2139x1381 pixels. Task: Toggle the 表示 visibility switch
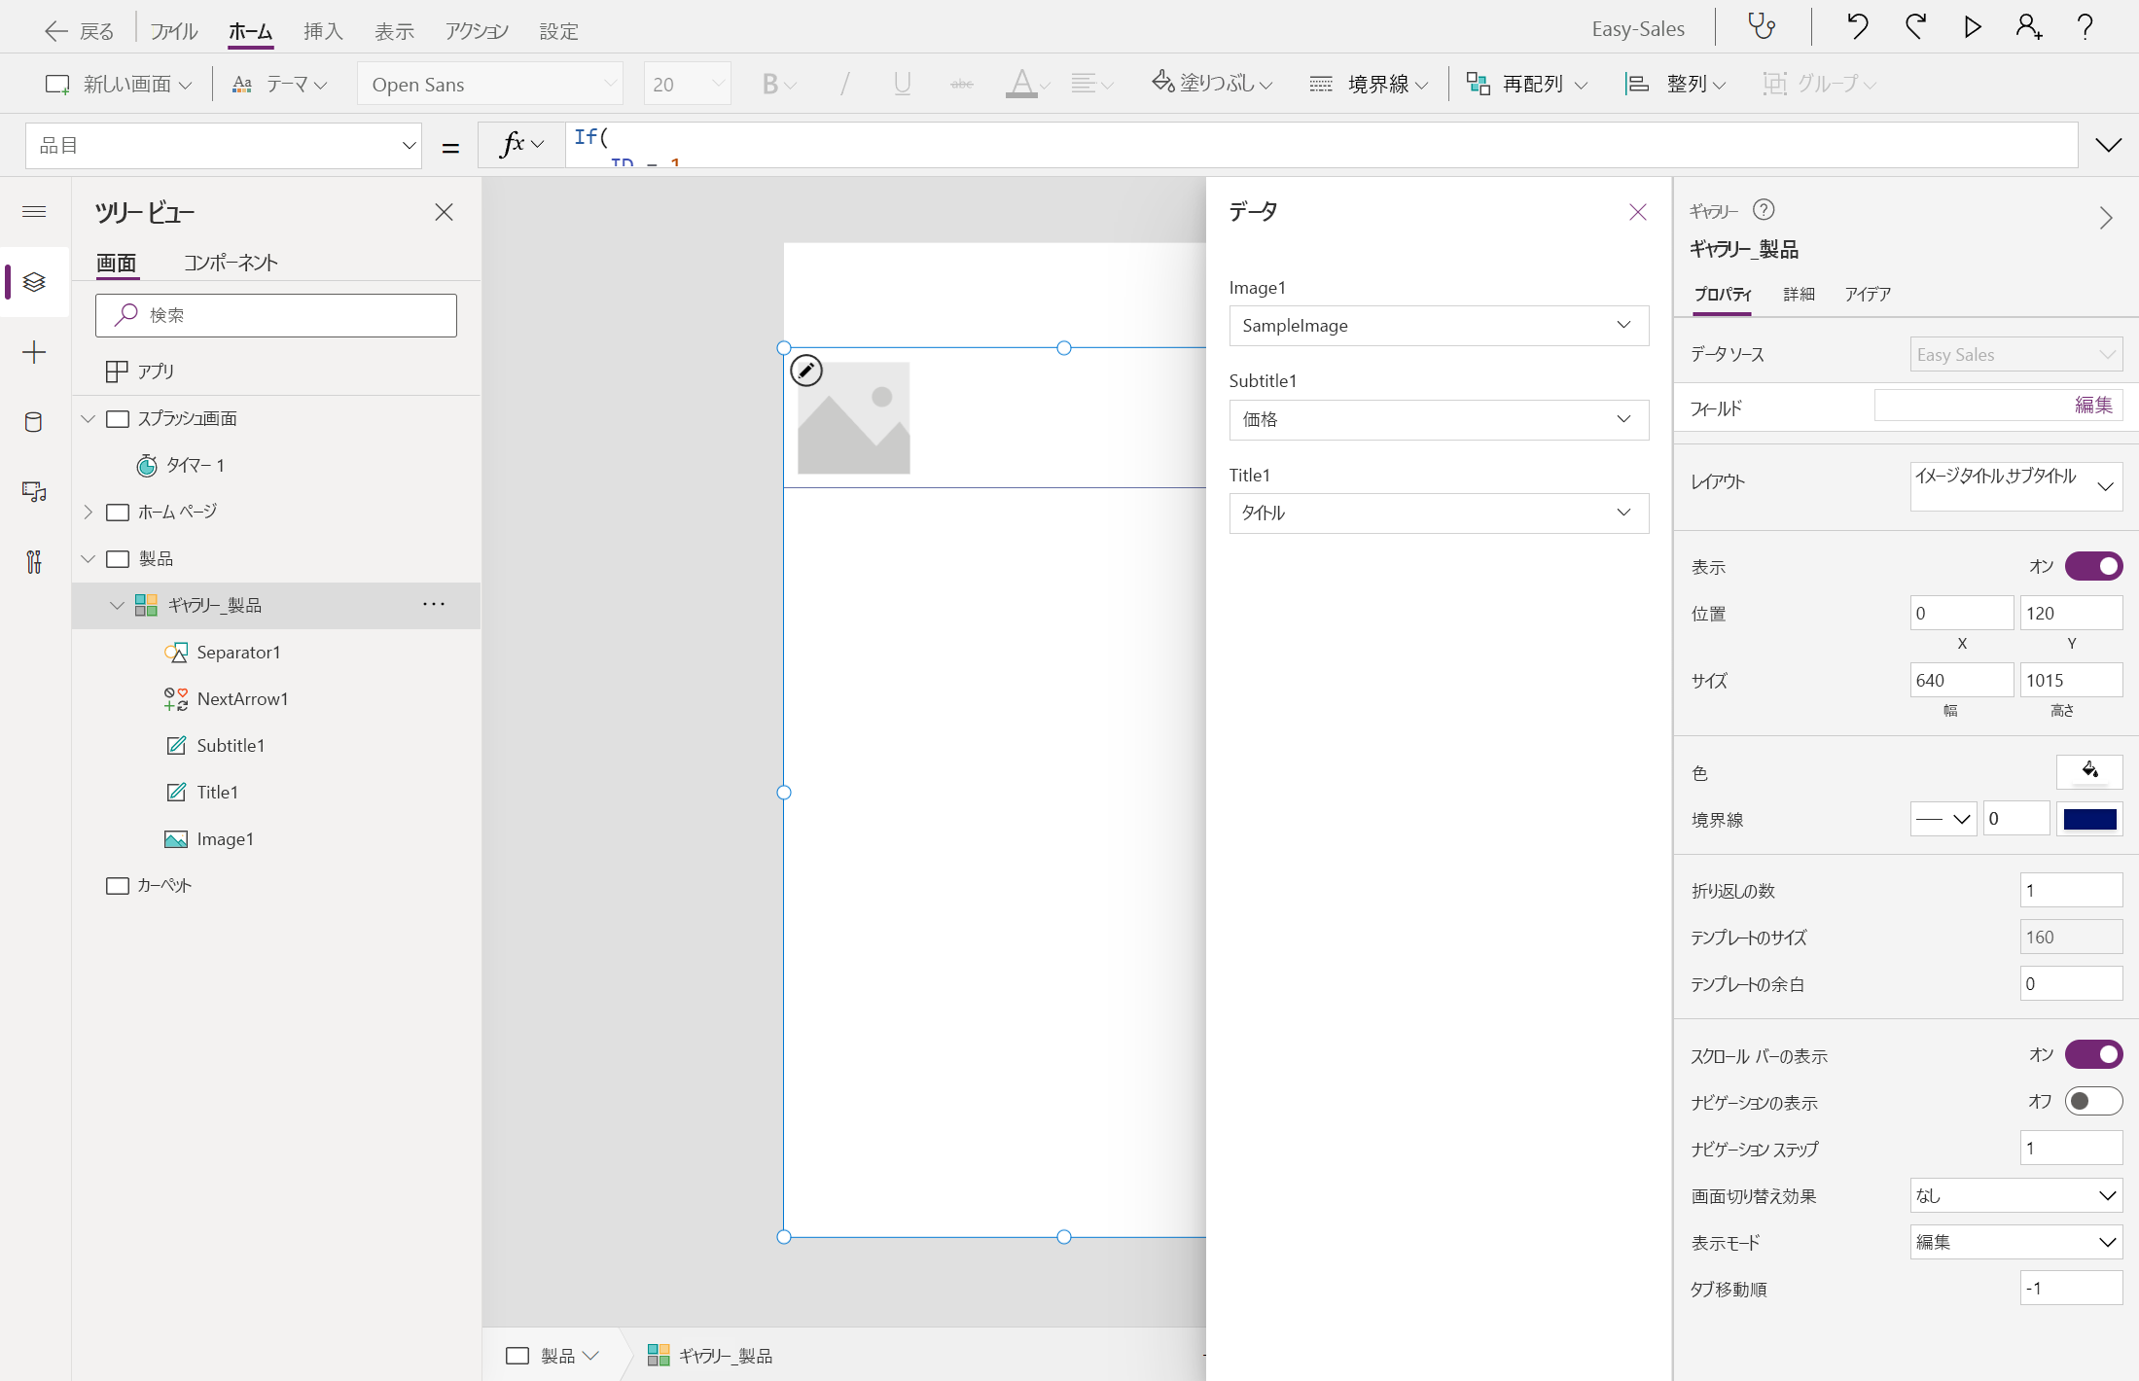2093,566
